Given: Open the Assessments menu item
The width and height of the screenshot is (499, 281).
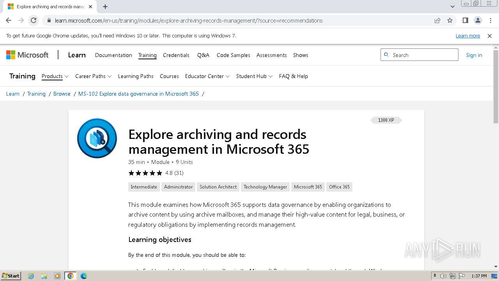Looking at the screenshot, I should (272, 55).
